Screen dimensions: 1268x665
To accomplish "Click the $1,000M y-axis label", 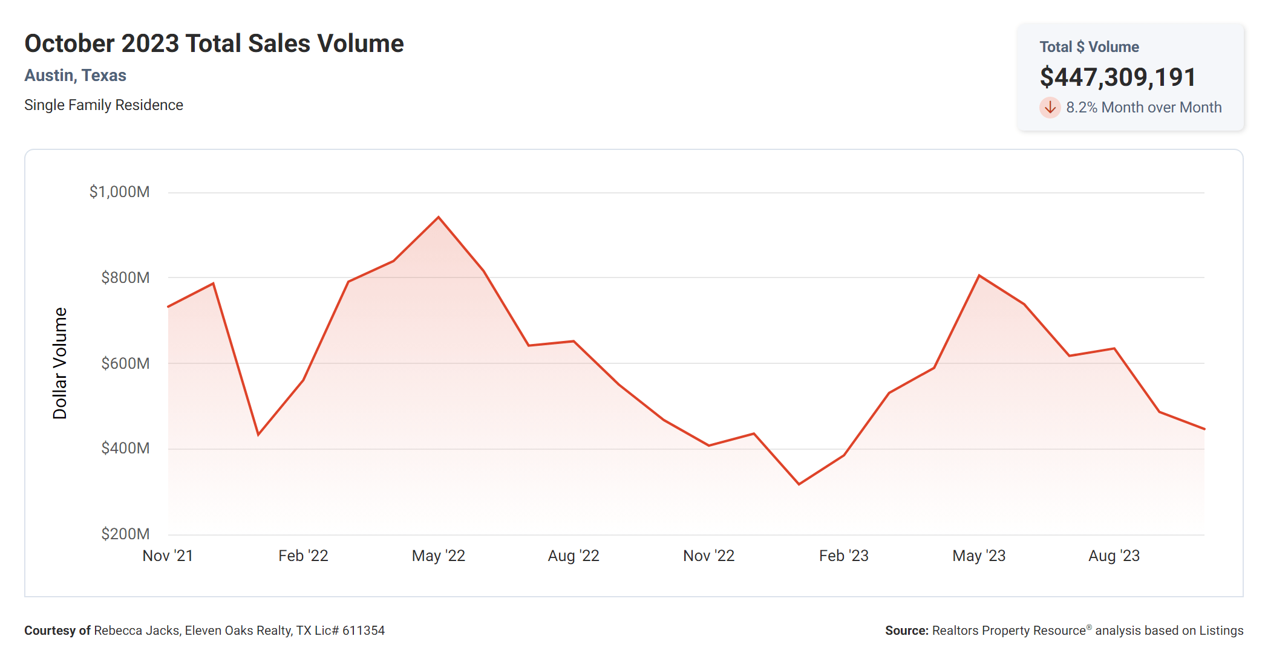I will click(119, 192).
